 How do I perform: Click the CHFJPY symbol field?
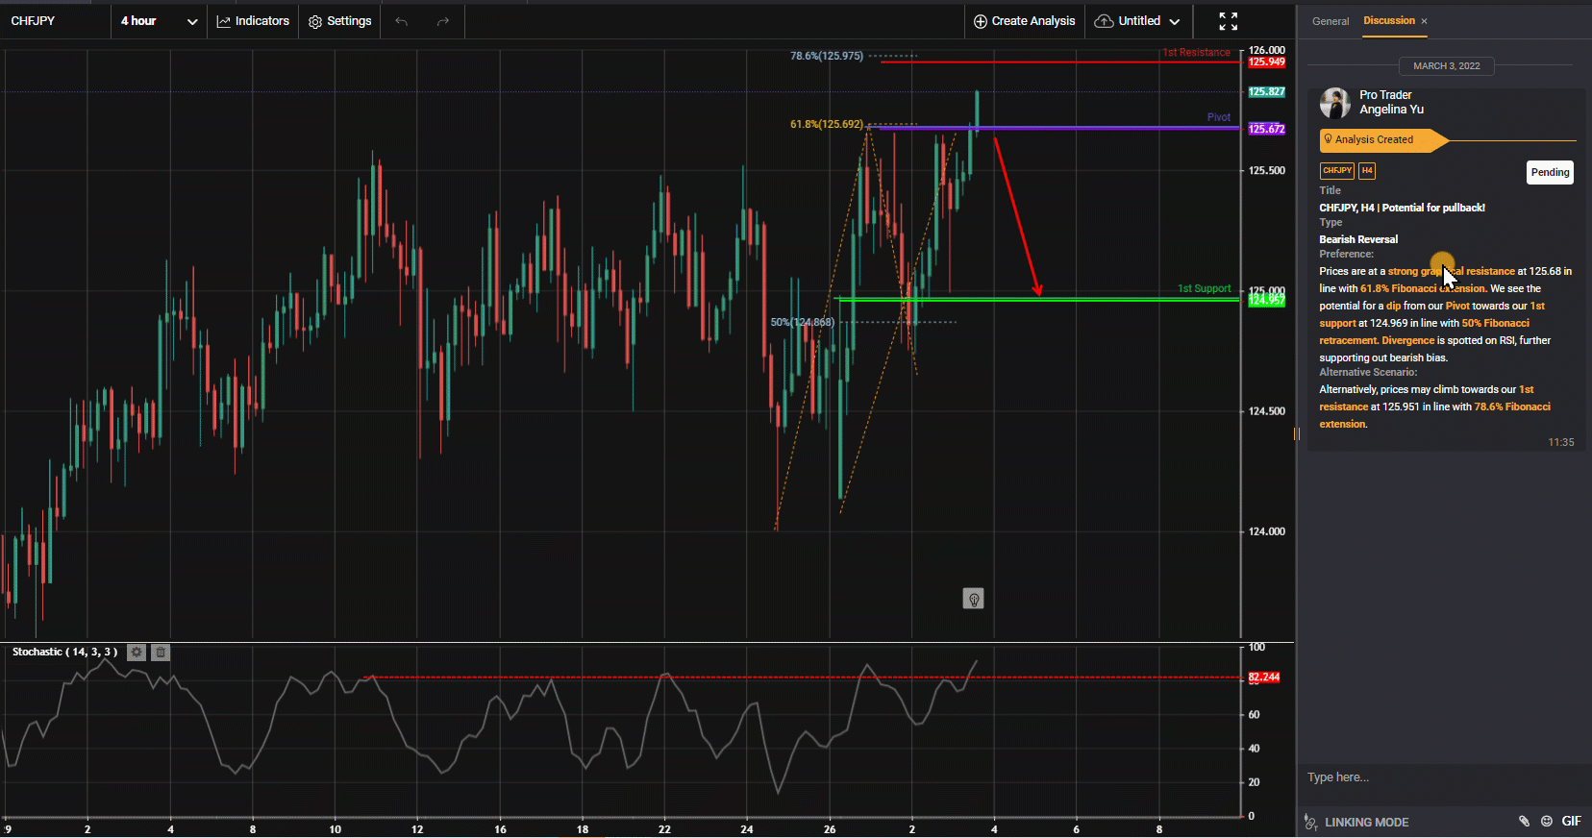tap(54, 21)
